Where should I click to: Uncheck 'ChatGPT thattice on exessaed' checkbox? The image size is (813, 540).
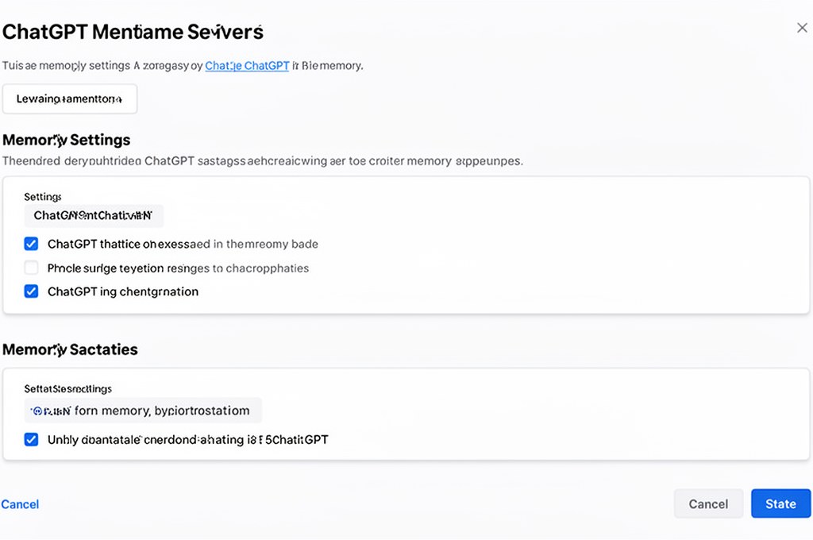(31, 244)
